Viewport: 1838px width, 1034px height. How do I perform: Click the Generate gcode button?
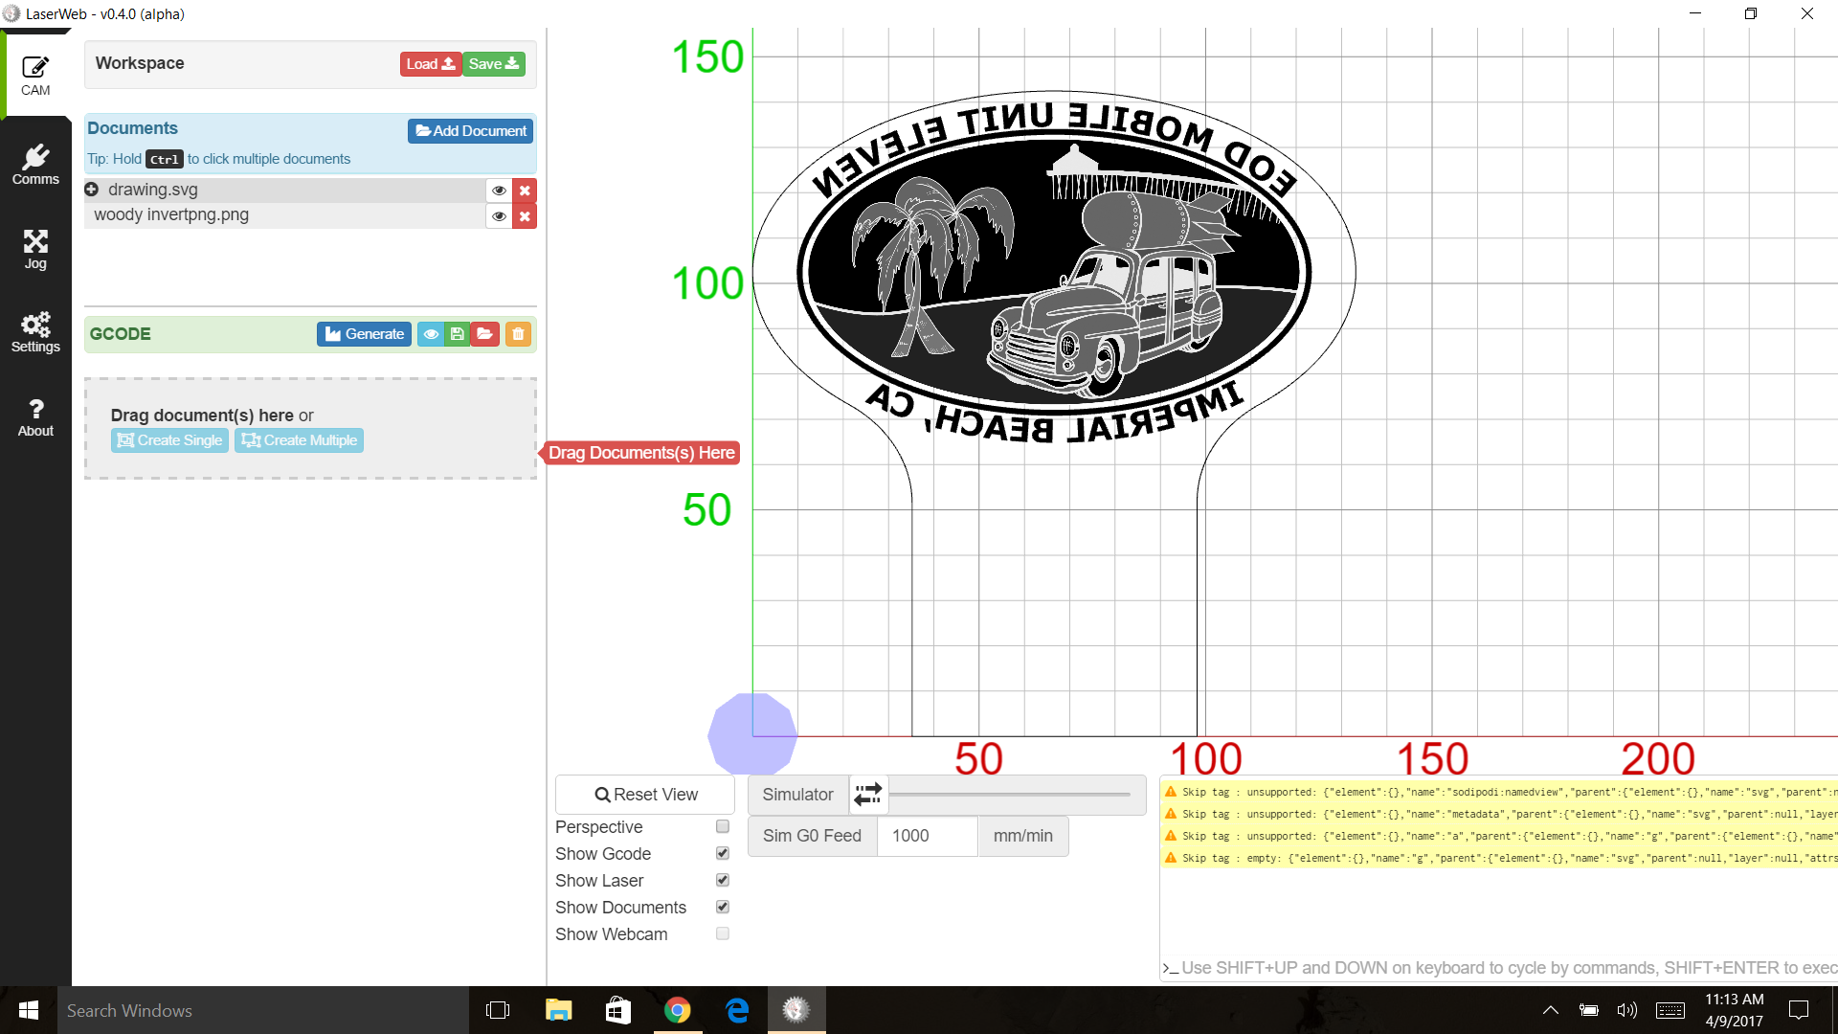coord(364,334)
